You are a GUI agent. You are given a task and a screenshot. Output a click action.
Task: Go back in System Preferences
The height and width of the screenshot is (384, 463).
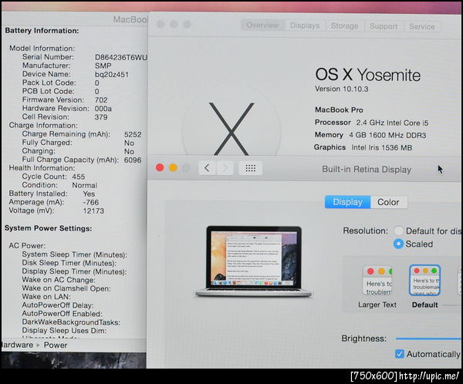coord(208,168)
